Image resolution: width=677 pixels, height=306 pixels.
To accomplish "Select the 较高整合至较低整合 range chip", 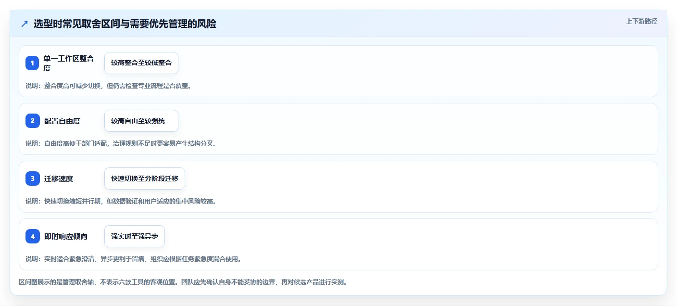I will point(141,63).
